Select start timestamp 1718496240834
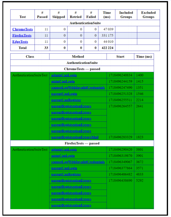Viewport: 171px width, 217px height. 120,75
